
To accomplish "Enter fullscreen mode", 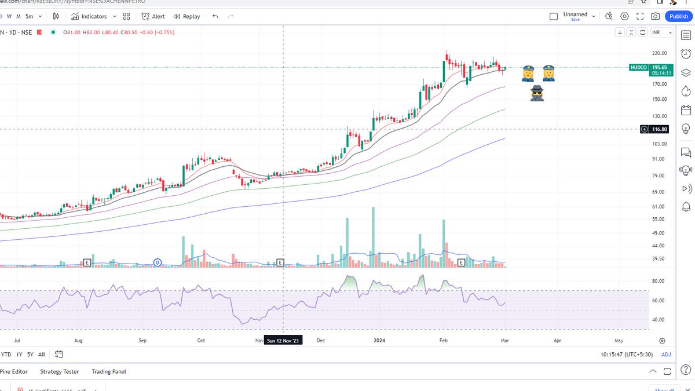I will point(639,16).
